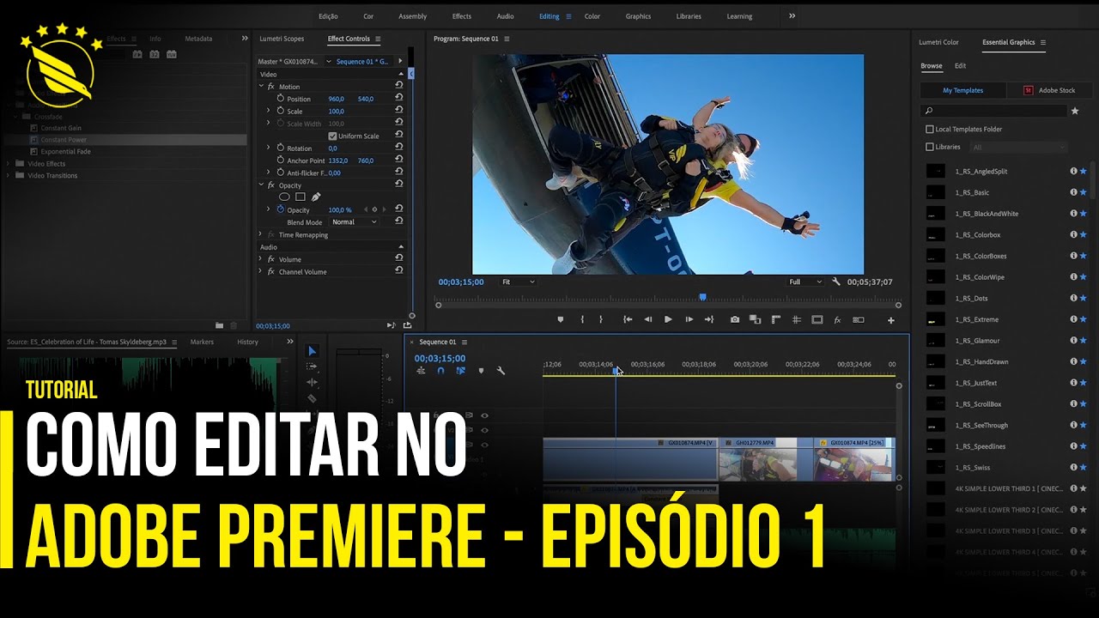This screenshot has height=618, width=1099.
Task: Open the Button Editor plus icon
Action: (x=891, y=320)
